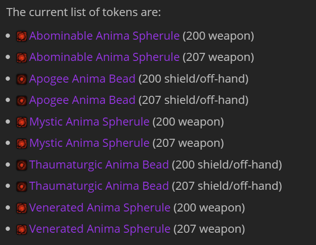Click the Mystic Anima Spherule 200 weapon icon
The width and height of the screenshot is (316, 245).
click(x=22, y=122)
